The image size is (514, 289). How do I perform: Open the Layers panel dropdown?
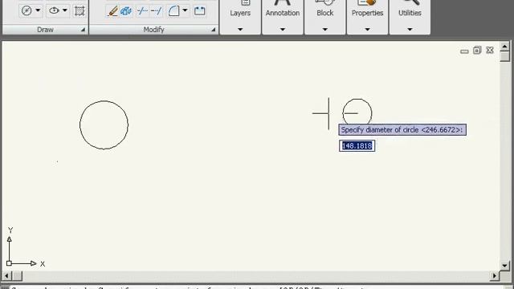point(240,30)
